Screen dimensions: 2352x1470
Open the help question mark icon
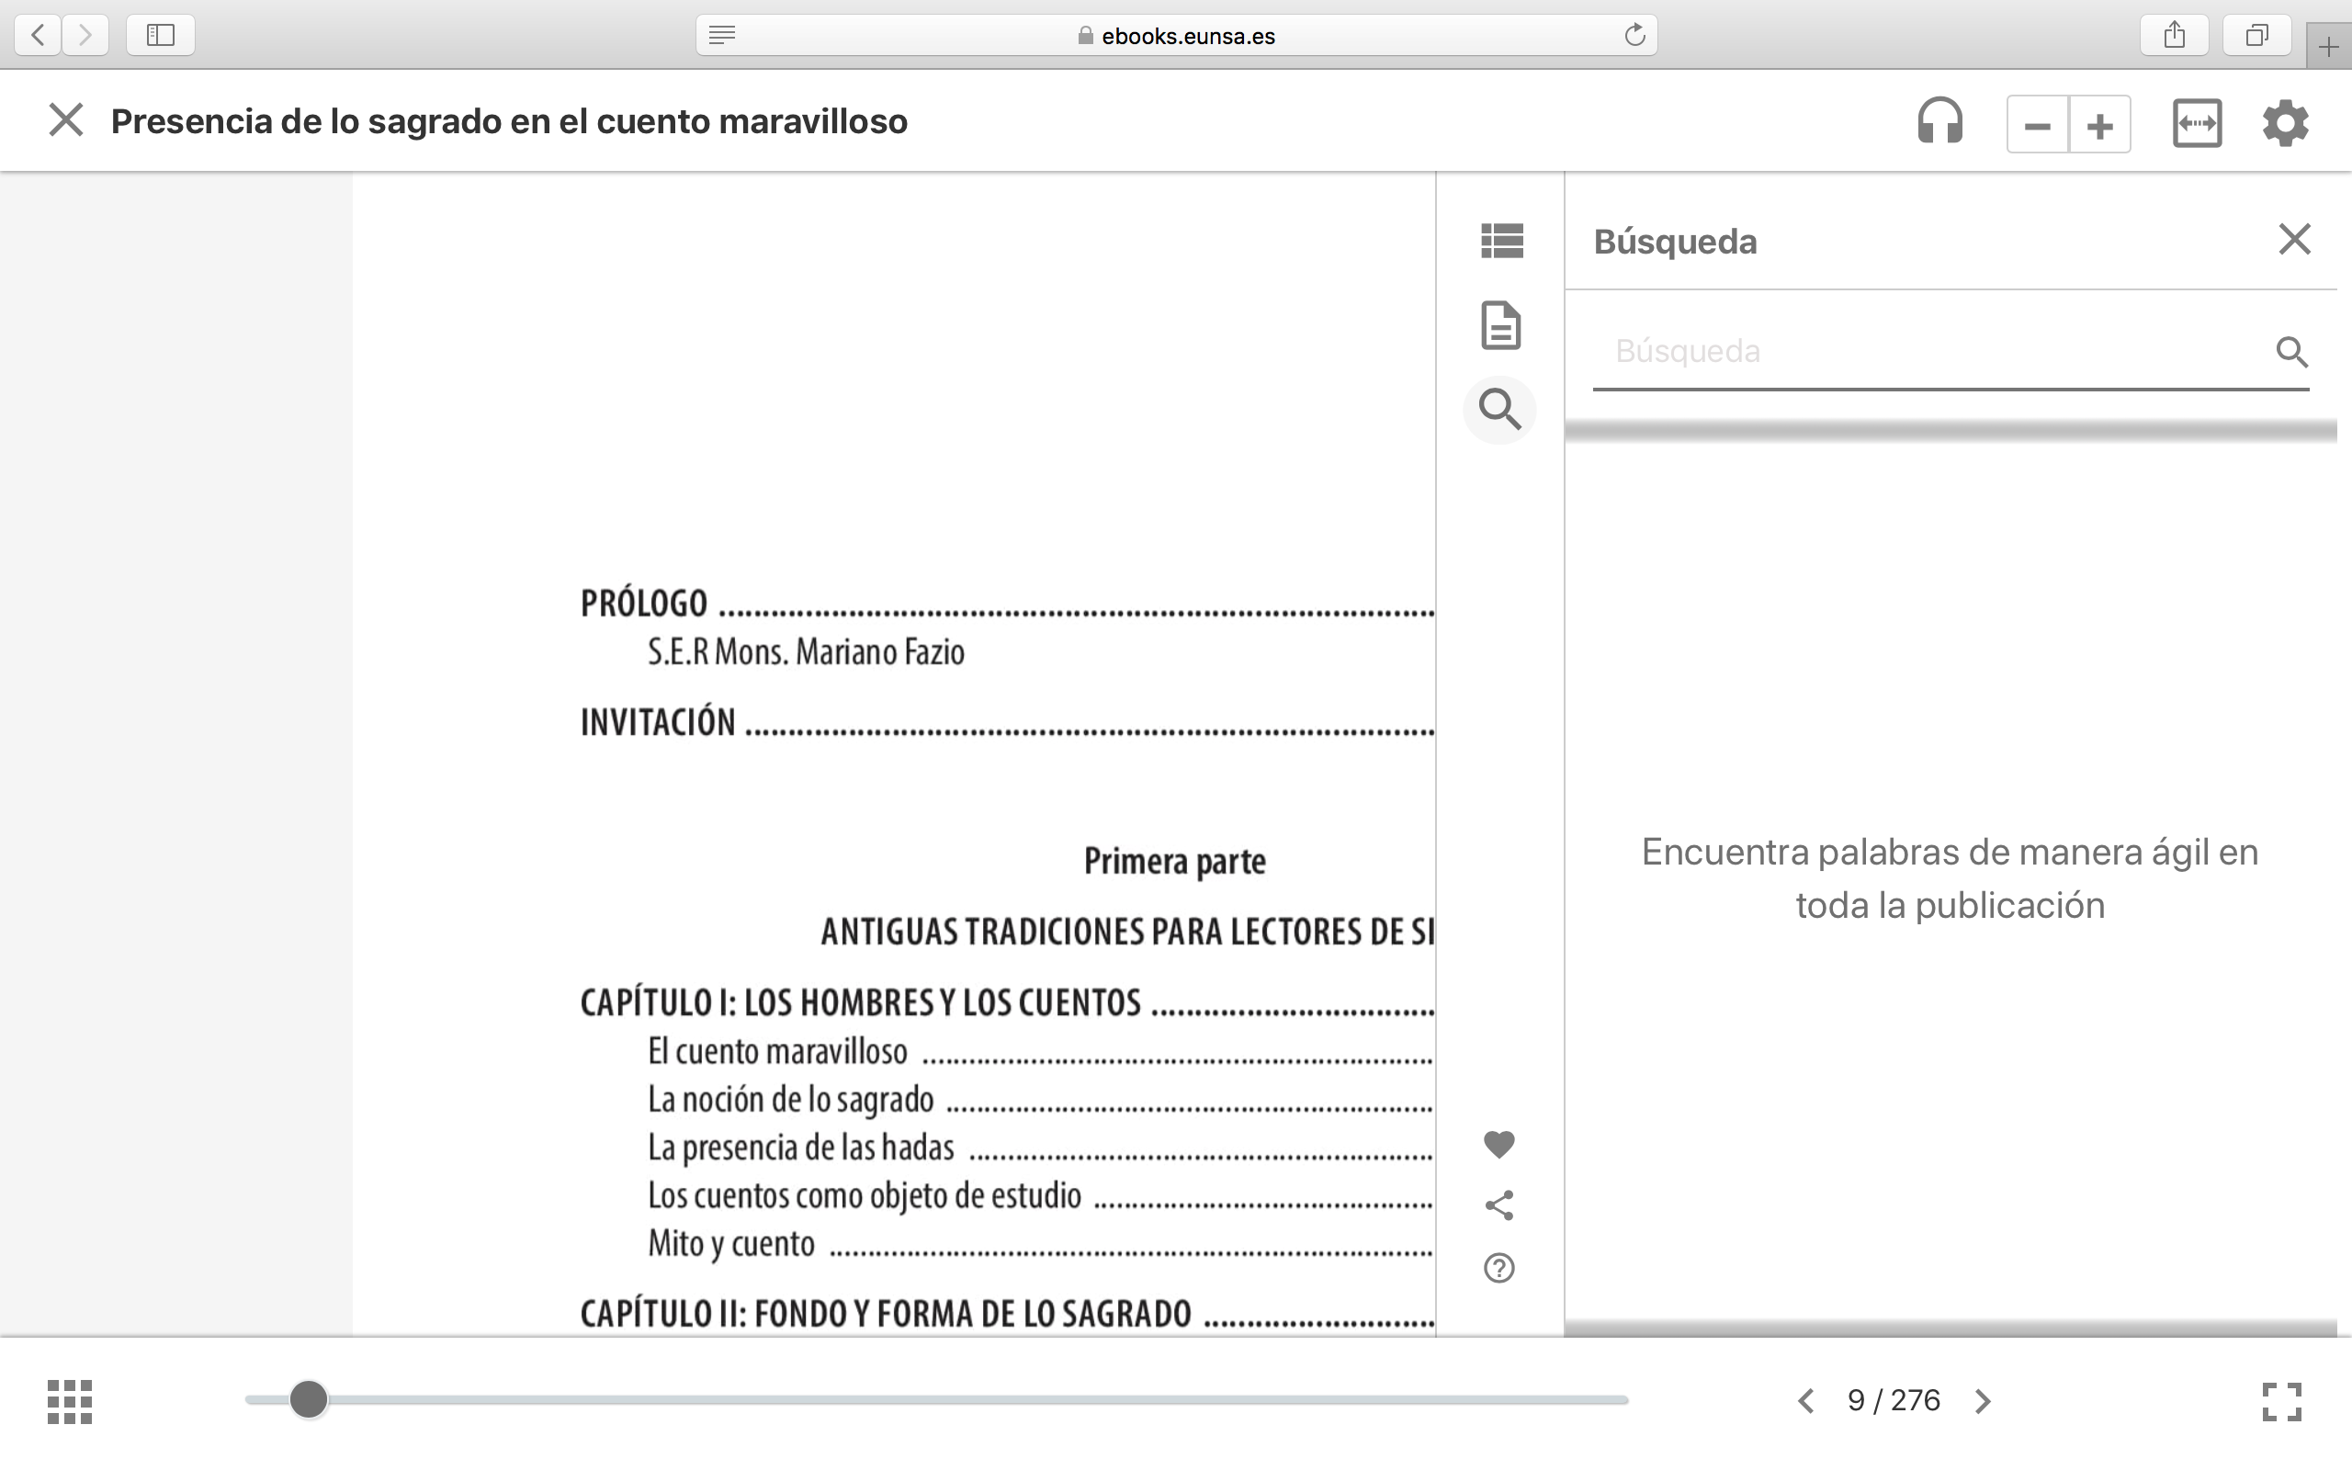click(1498, 1268)
